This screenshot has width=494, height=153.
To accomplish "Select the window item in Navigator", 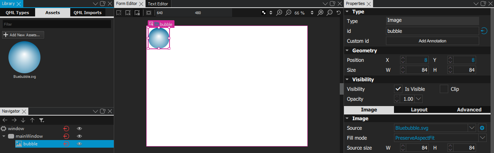I will [16, 129].
